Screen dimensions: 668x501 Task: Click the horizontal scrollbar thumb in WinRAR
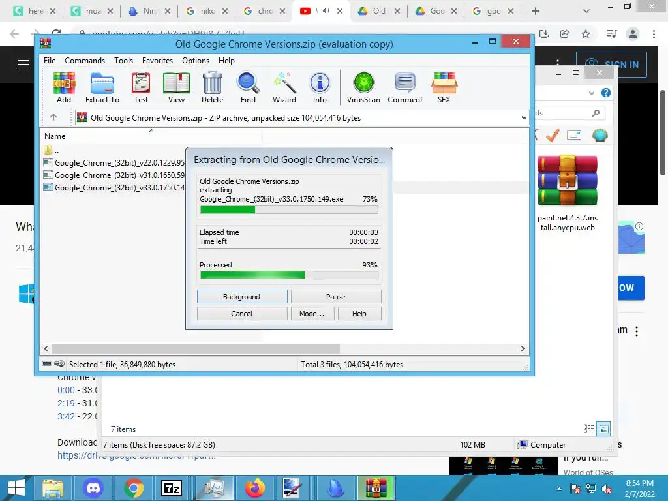(x=195, y=348)
